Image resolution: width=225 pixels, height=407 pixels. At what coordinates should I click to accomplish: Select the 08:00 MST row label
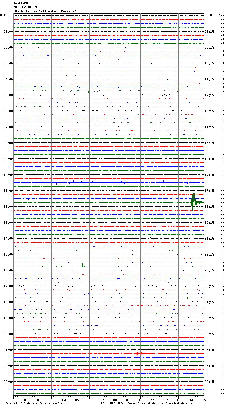click(8, 143)
